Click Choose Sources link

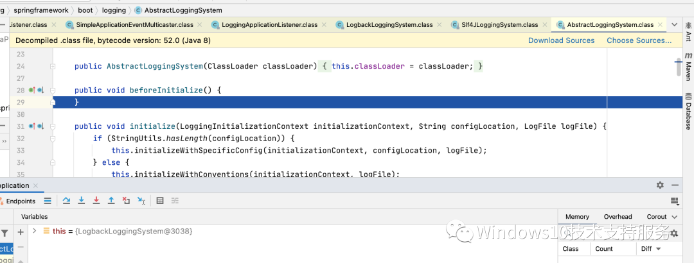(x=639, y=40)
